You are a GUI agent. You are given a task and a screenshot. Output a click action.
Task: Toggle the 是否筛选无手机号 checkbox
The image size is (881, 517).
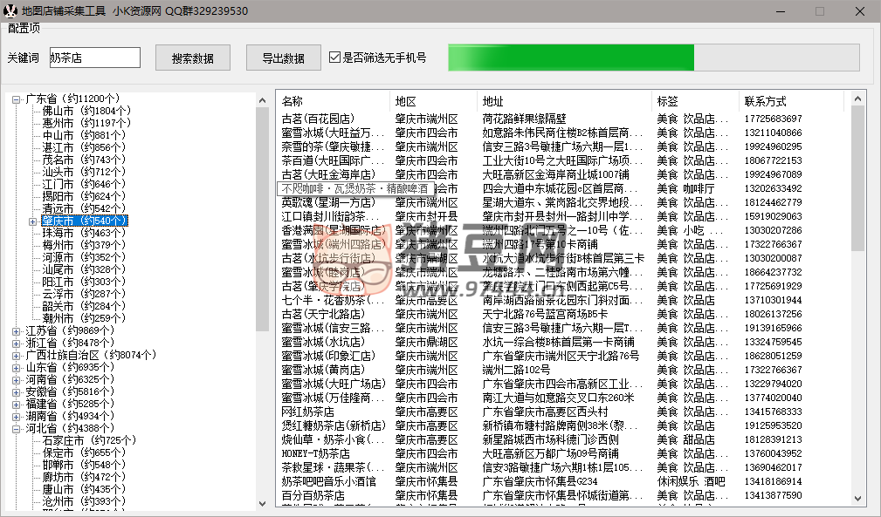tap(334, 58)
